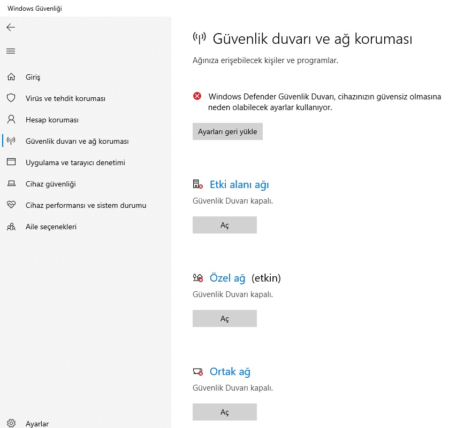Click the house icon next to Özel ağ
449x428 pixels.
point(197,278)
